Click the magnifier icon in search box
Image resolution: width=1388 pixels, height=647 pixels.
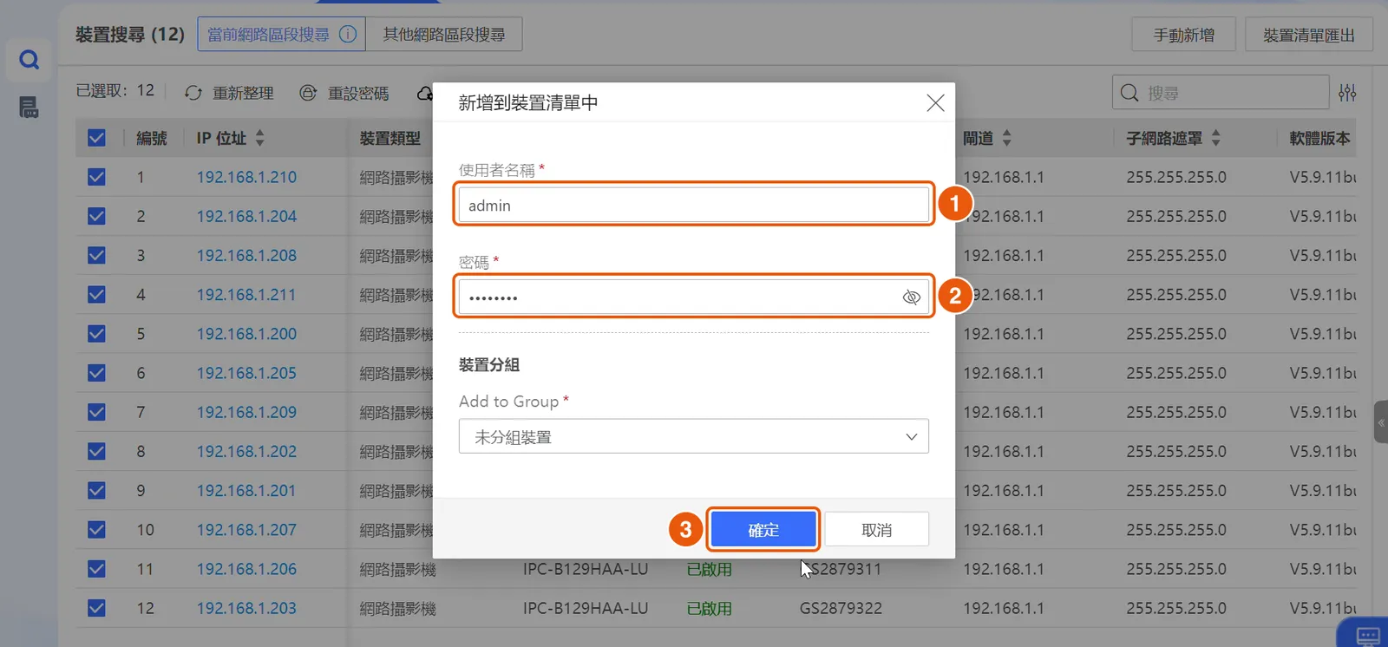click(1129, 93)
